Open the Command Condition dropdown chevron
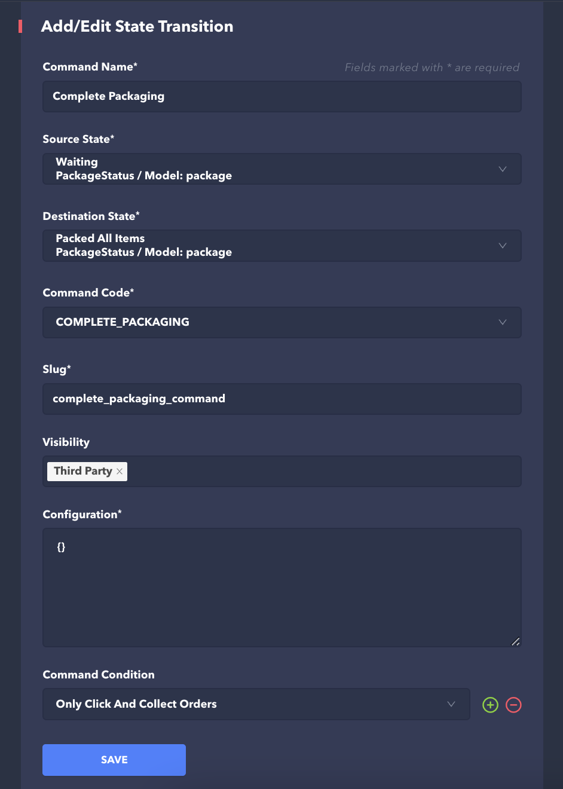The image size is (563, 789). click(451, 704)
